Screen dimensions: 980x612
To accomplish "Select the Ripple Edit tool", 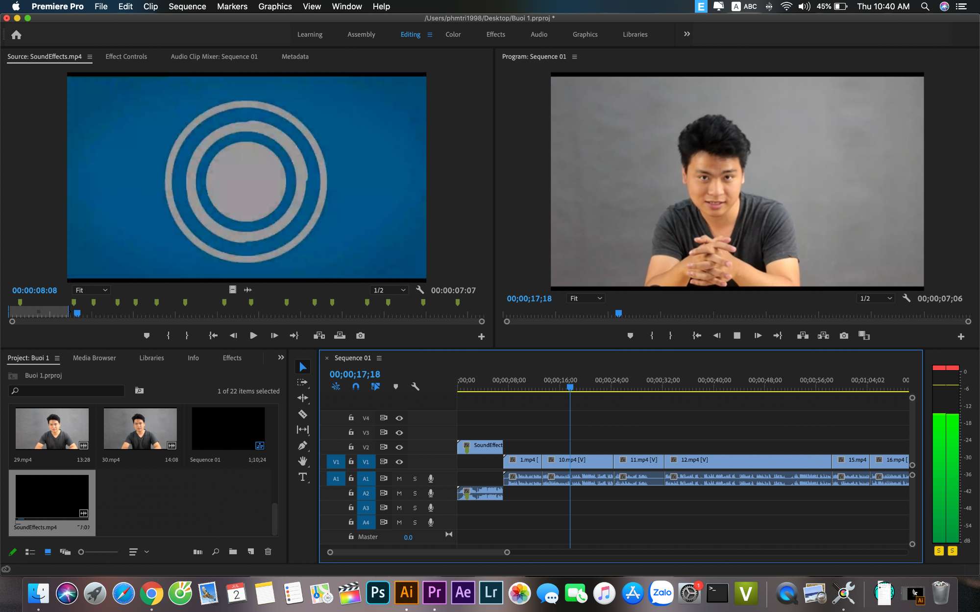I will [x=303, y=398].
